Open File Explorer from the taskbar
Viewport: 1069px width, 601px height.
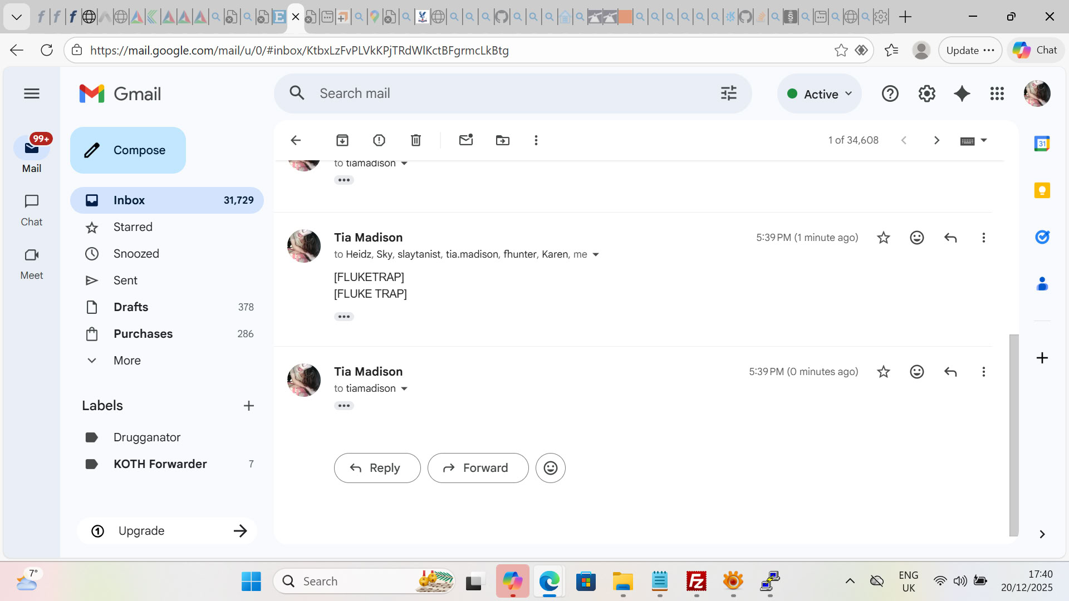pos(622,582)
